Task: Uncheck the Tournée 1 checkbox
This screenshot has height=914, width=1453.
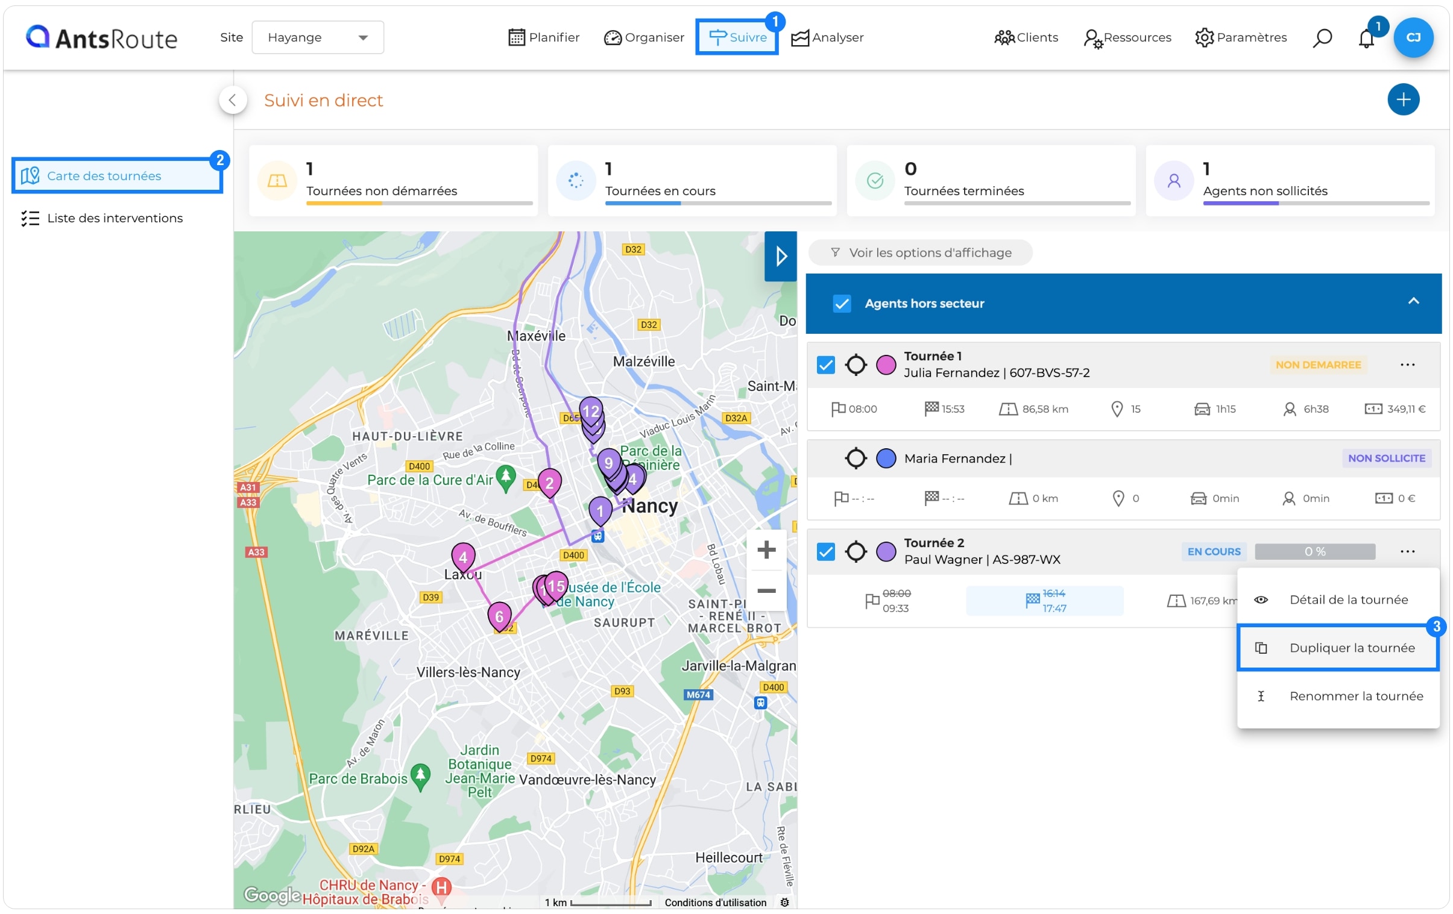Action: [x=825, y=365]
